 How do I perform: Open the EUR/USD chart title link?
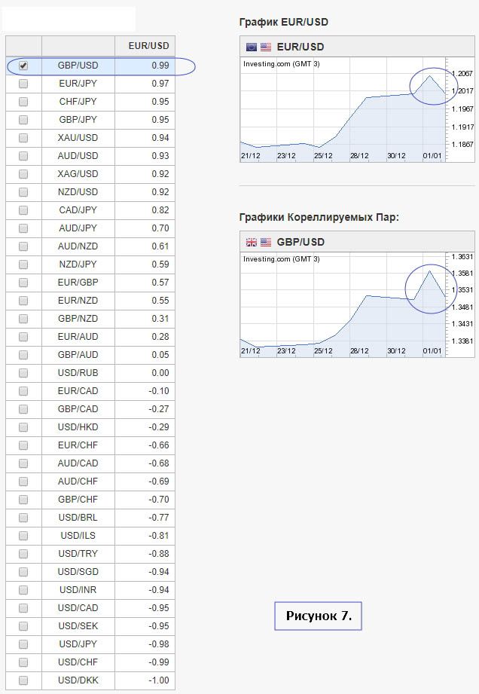click(x=301, y=47)
